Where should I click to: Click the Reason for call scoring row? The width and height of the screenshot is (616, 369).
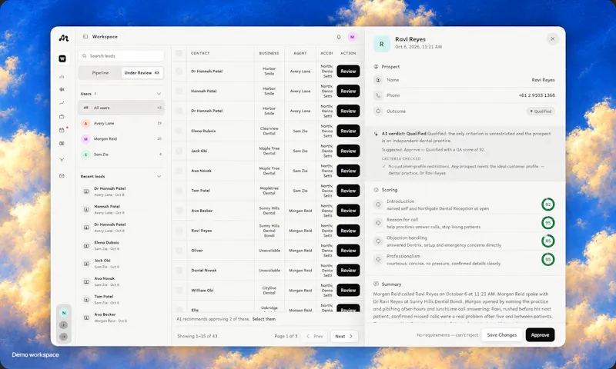[x=464, y=223]
